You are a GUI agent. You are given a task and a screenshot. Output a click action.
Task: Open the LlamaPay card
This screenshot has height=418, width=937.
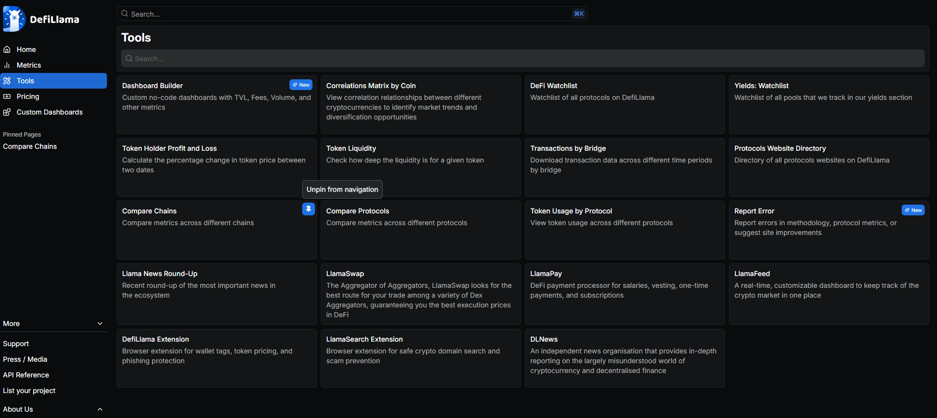(625, 294)
